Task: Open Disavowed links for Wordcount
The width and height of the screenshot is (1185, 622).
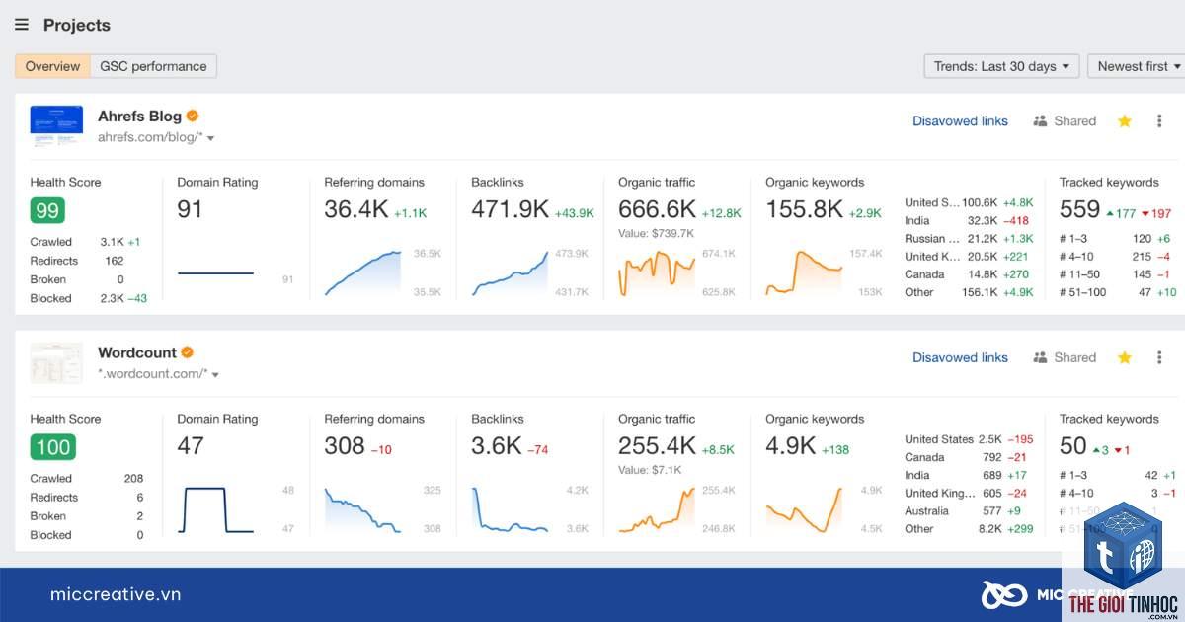Action: (x=960, y=357)
